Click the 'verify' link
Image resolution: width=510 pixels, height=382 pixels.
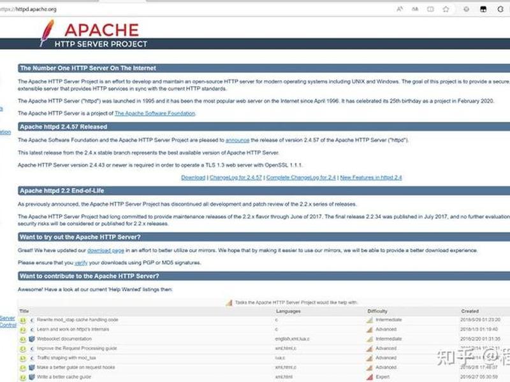81,263
